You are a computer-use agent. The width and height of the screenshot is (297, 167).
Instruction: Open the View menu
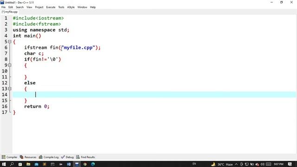29,7
